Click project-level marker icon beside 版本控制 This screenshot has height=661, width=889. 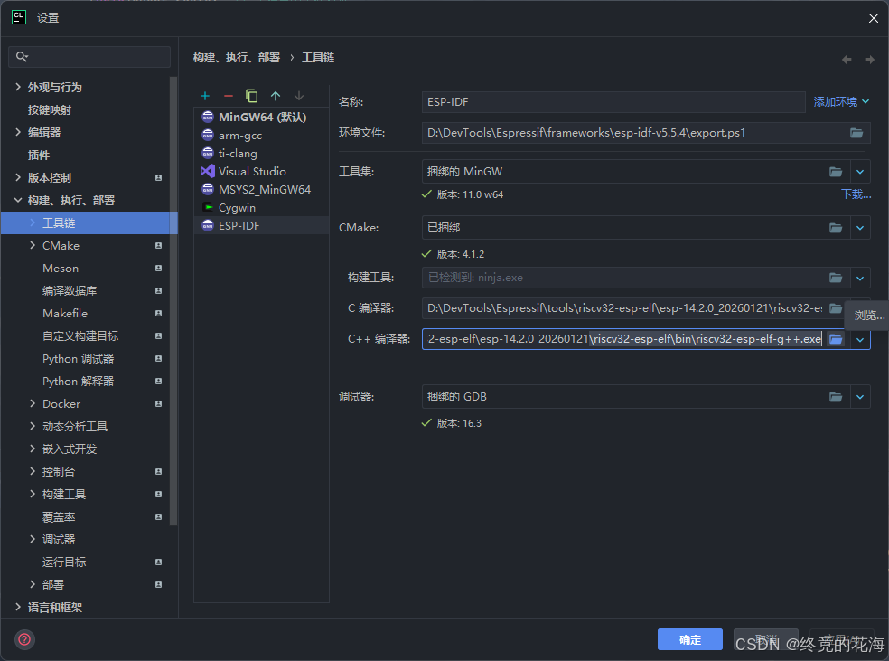coord(159,177)
